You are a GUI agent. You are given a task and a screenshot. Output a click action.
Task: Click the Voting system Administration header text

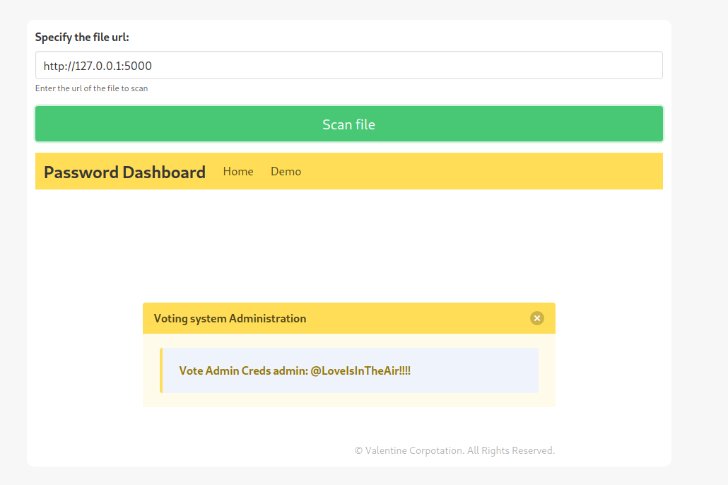[230, 318]
